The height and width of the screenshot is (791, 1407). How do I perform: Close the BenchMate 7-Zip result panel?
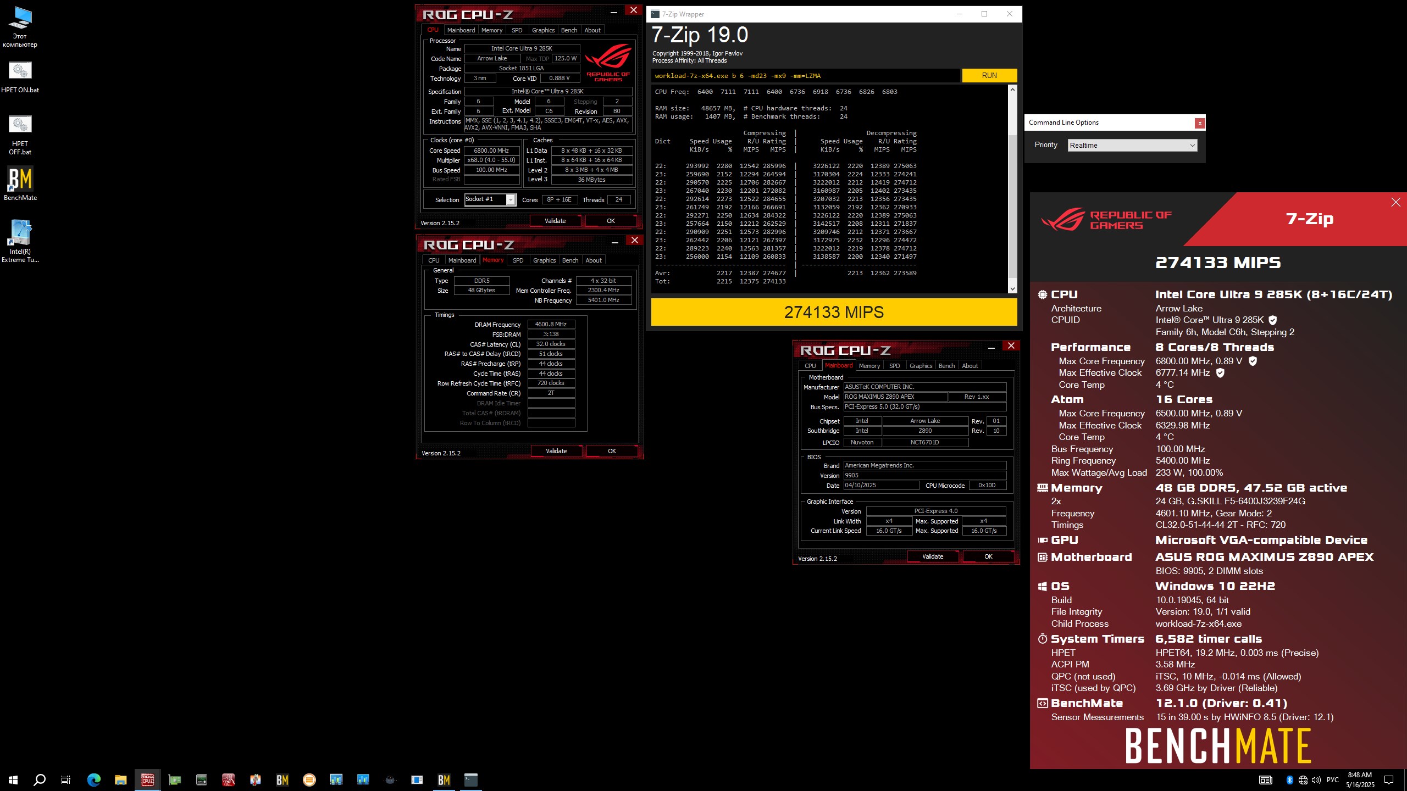point(1395,202)
